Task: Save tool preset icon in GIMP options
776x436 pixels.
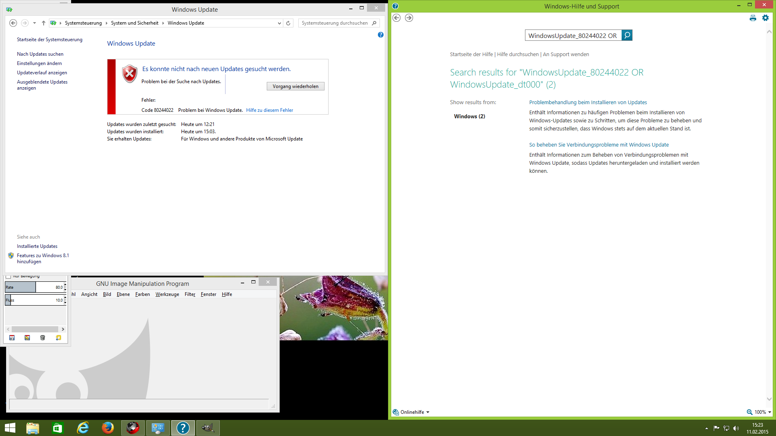Action: pyautogui.click(x=12, y=337)
